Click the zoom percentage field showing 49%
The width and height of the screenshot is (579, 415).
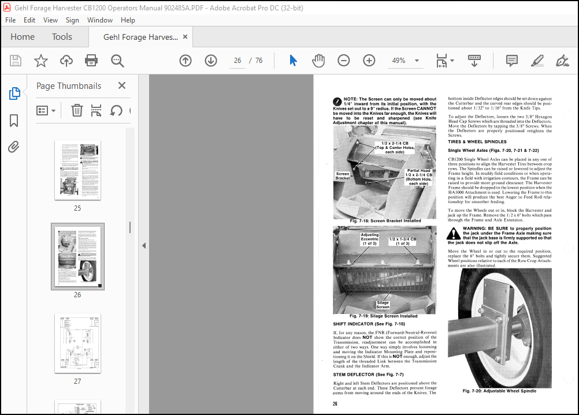coord(399,61)
